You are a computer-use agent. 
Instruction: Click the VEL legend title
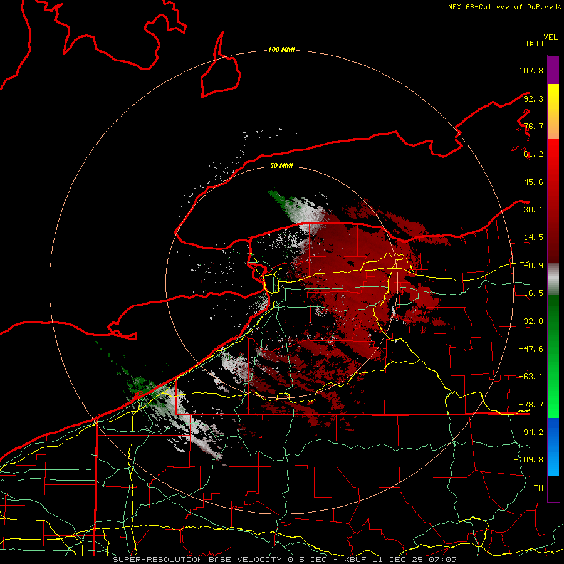click(x=550, y=38)
